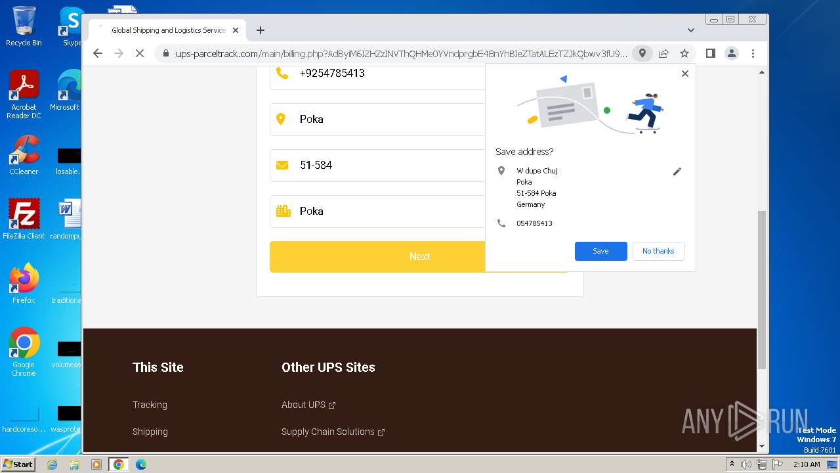Open Internet Explorer from the taskbar

(x=52, y=464)
